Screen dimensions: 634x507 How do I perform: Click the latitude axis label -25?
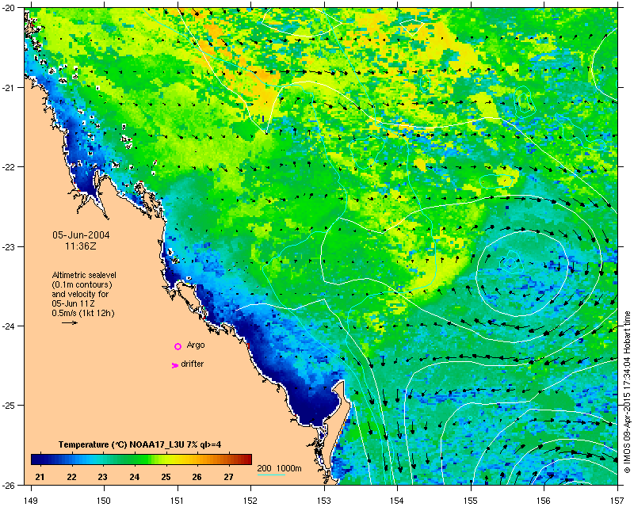[x=8, y=406]
